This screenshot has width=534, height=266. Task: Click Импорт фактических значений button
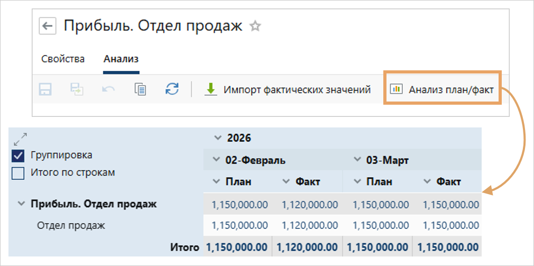[288, 89]
